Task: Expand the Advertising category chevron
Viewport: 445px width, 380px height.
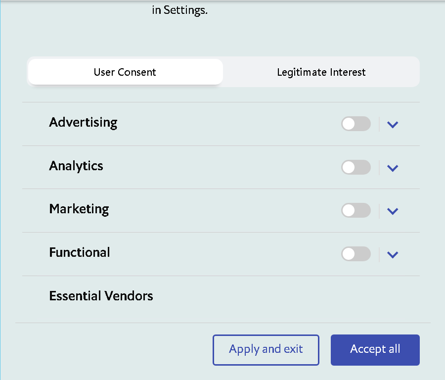Action: pos(393,124)
